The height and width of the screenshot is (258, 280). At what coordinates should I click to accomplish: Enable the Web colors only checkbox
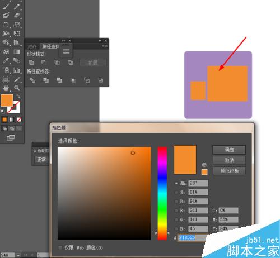click(x=60, y=247)
